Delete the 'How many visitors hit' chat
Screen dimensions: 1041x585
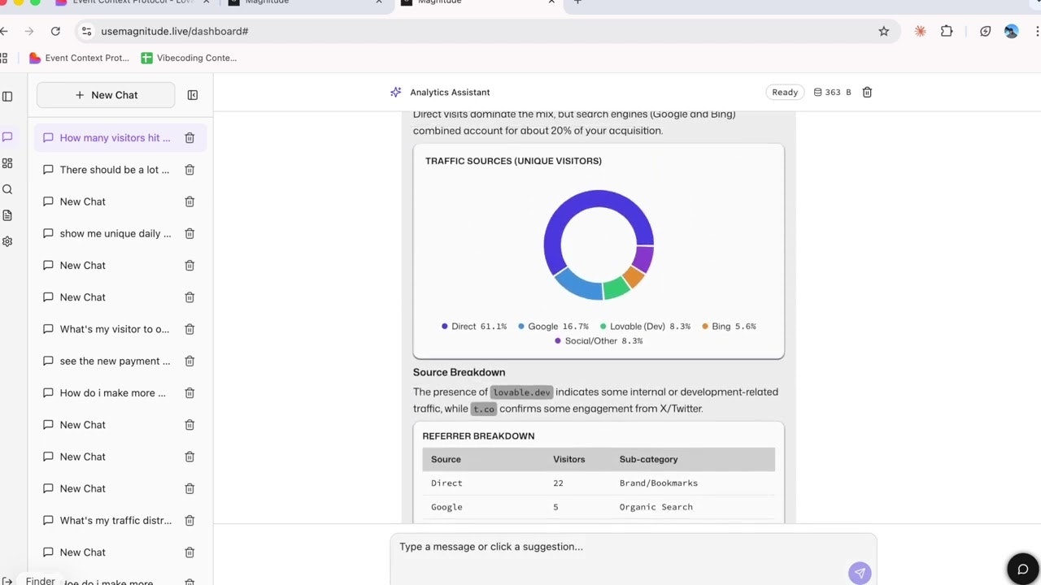[x=189, y=138]
